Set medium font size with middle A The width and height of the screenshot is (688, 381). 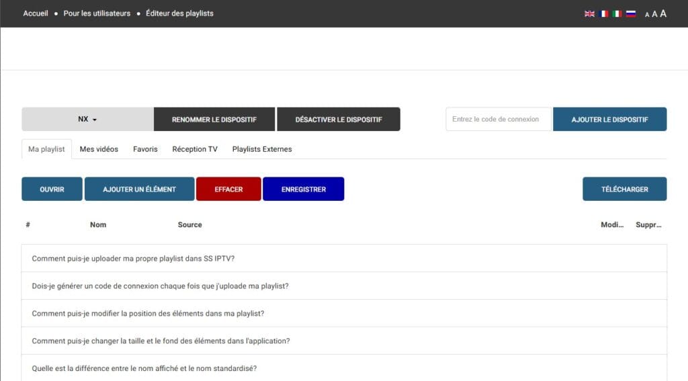point(654,14)
